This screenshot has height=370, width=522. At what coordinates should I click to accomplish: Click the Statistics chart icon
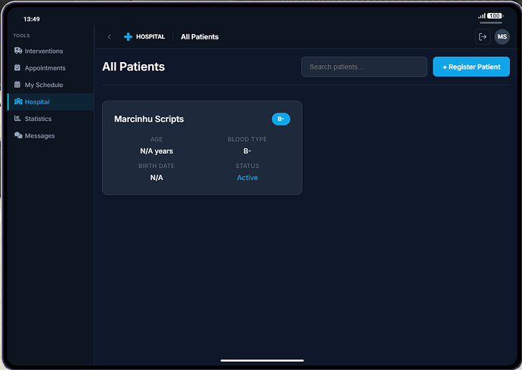(x=18, y=119)
